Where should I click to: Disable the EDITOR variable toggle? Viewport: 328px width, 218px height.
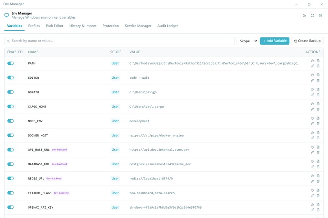11,78
